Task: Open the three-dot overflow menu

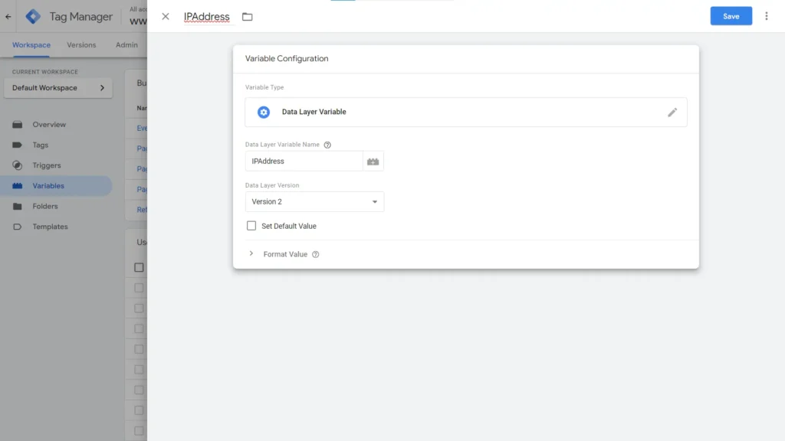Action: coord(767,15)
